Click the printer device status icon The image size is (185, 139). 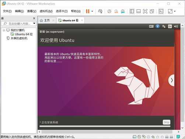tap(149, 137)
